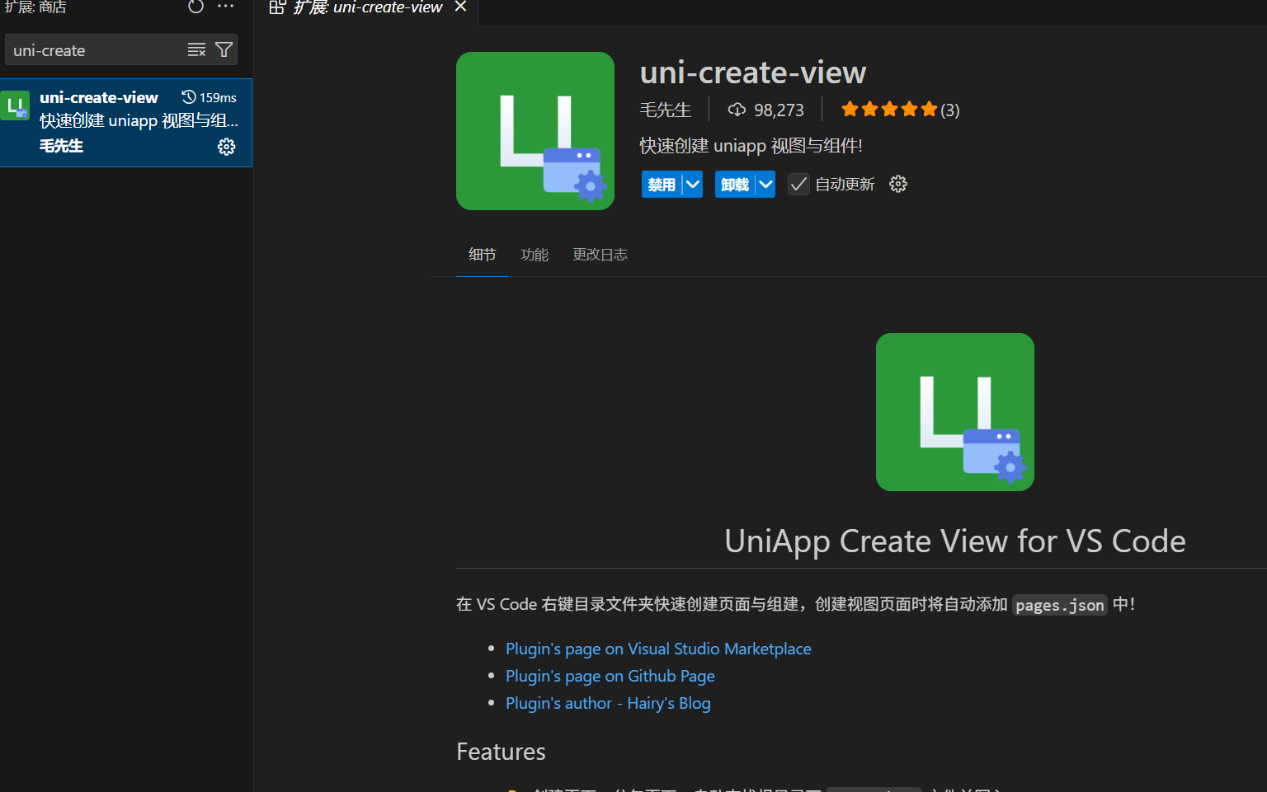This screenshot has width=1267, height=792.
Task: Open manage gear for uni-create-view list item
Action: (226, 147)
